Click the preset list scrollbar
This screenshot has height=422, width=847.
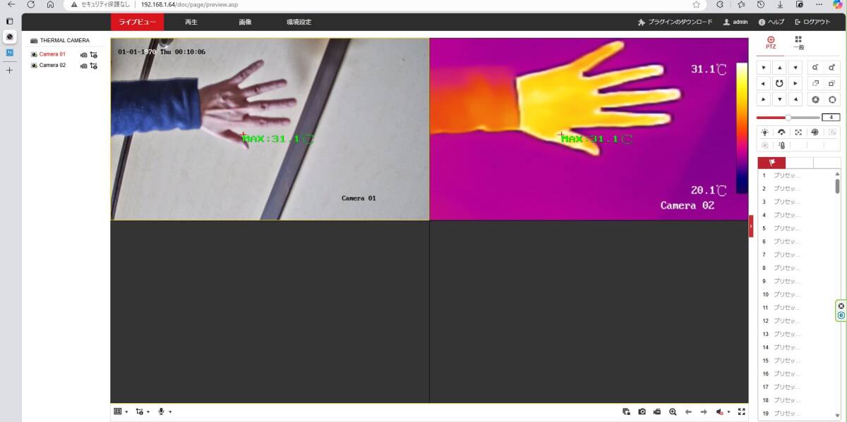(x=838, y=185)
